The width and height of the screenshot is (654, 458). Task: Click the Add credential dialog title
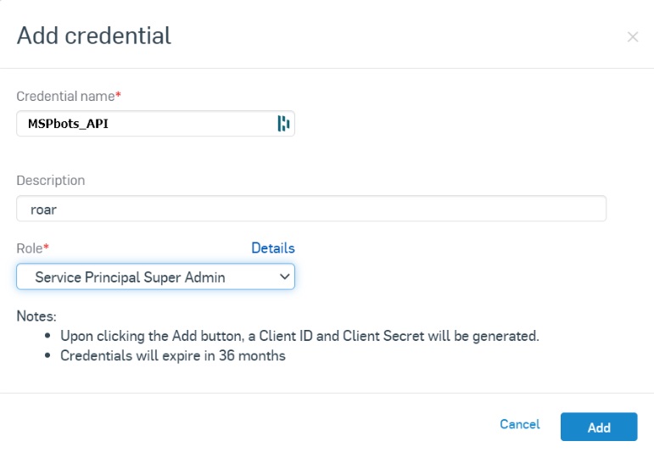94,36
